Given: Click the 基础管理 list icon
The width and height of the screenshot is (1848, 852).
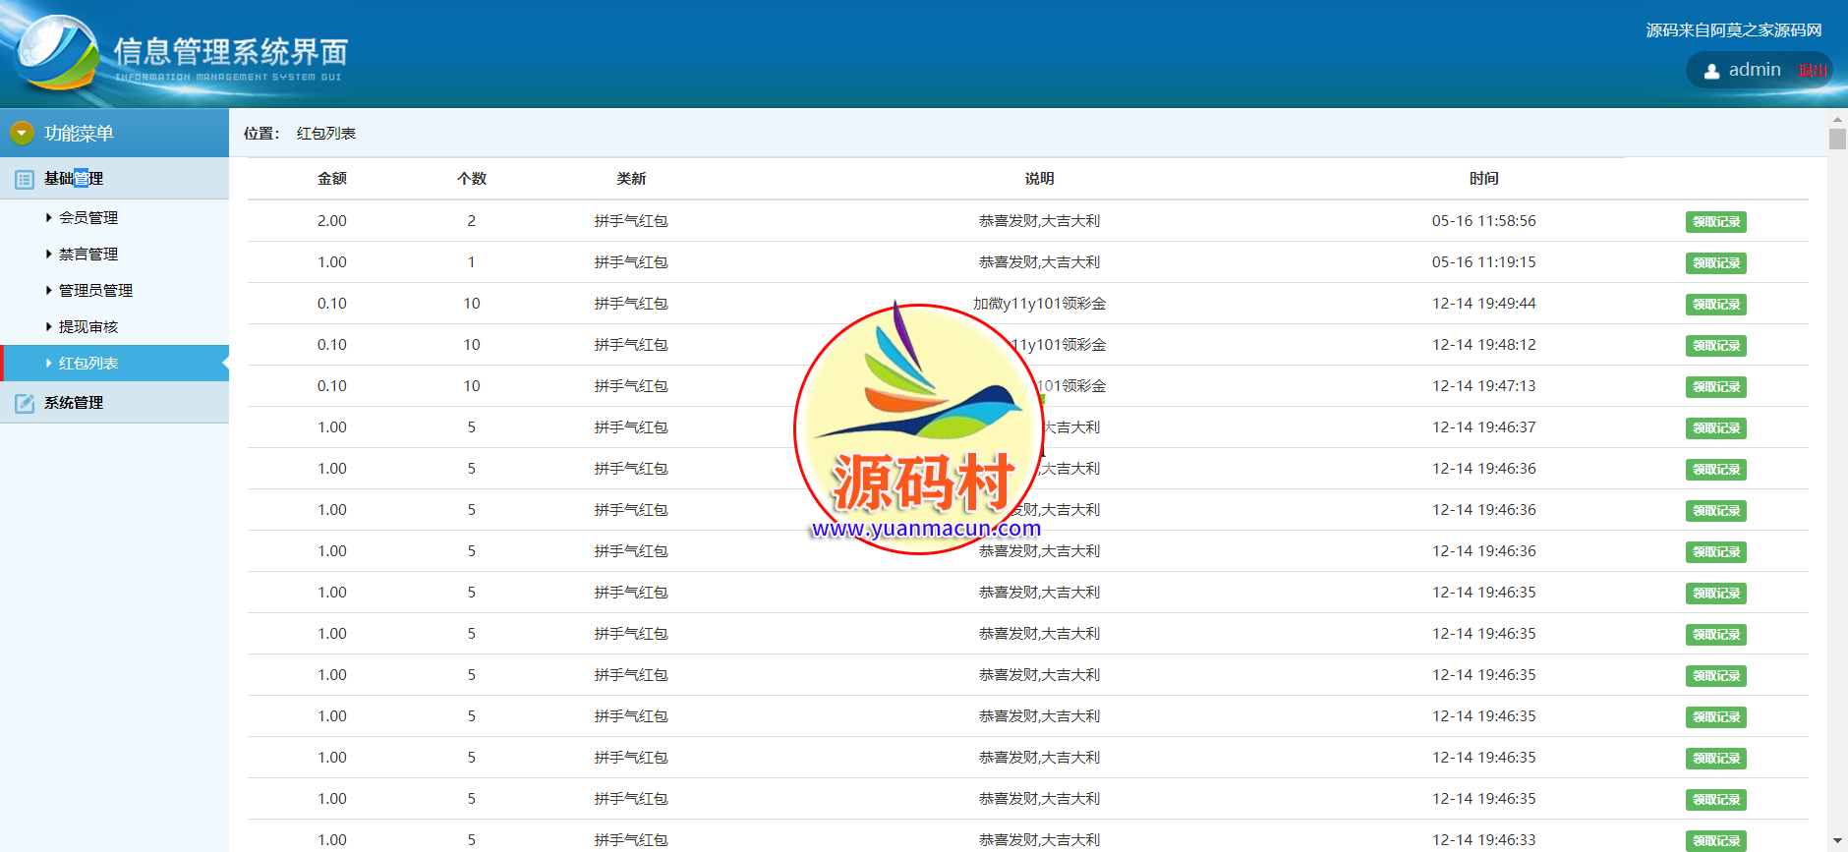Looking at the screenshot, I should [25, 179].
